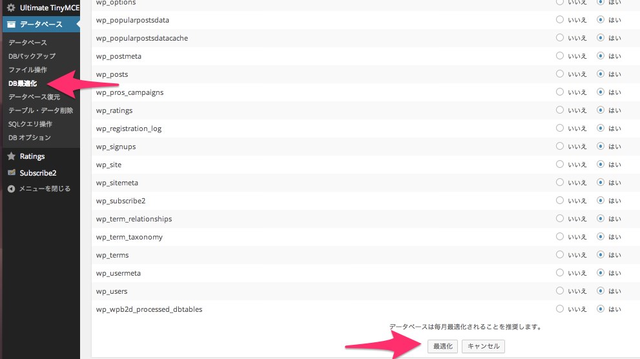Choose はい for wp_term_relationships
This screenshot has width=640, height=359.
point(601,219)
